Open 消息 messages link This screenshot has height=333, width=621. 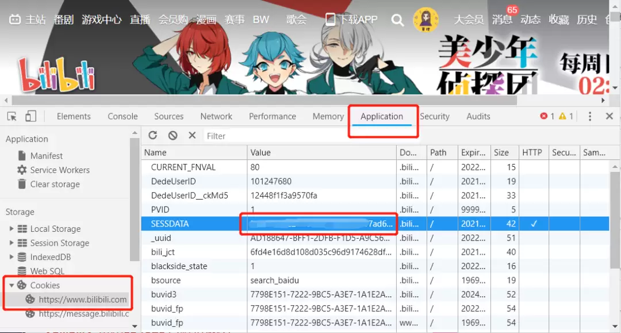coord(502,20)
